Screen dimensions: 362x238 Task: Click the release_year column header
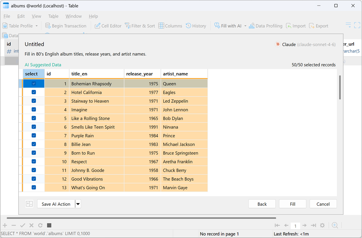coord(143,74)
